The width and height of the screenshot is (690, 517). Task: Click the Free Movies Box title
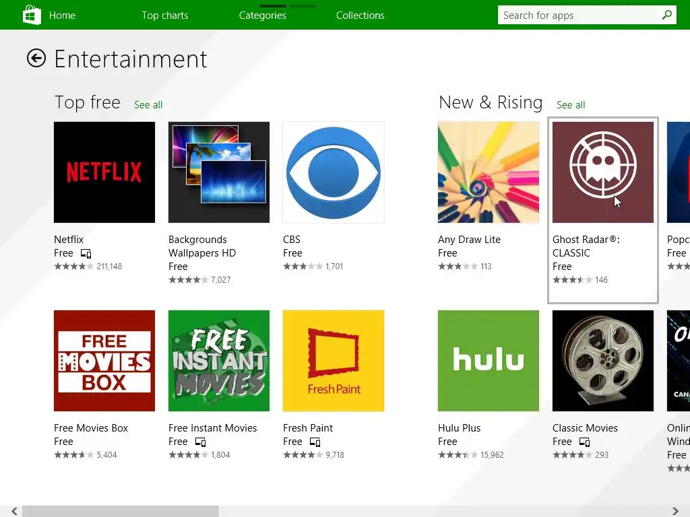(91, 428)
